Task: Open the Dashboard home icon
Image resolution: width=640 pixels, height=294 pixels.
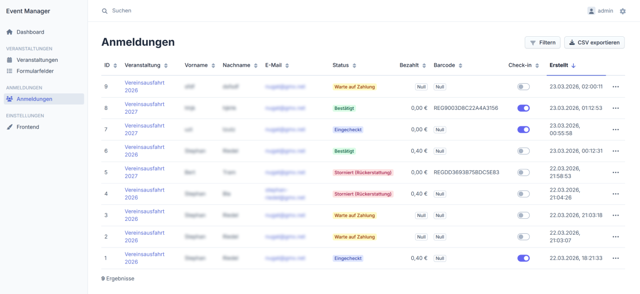Action: click(x=10, y=32)
